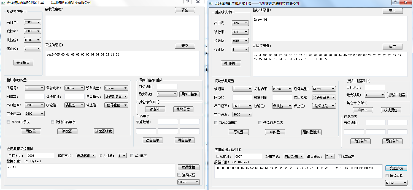Click data field containing 22 11 in left window
413x190 pixels.
click(x=91, y=170)
